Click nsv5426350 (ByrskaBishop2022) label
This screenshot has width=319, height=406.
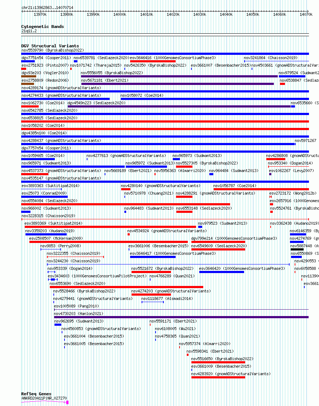coord(155,65)
